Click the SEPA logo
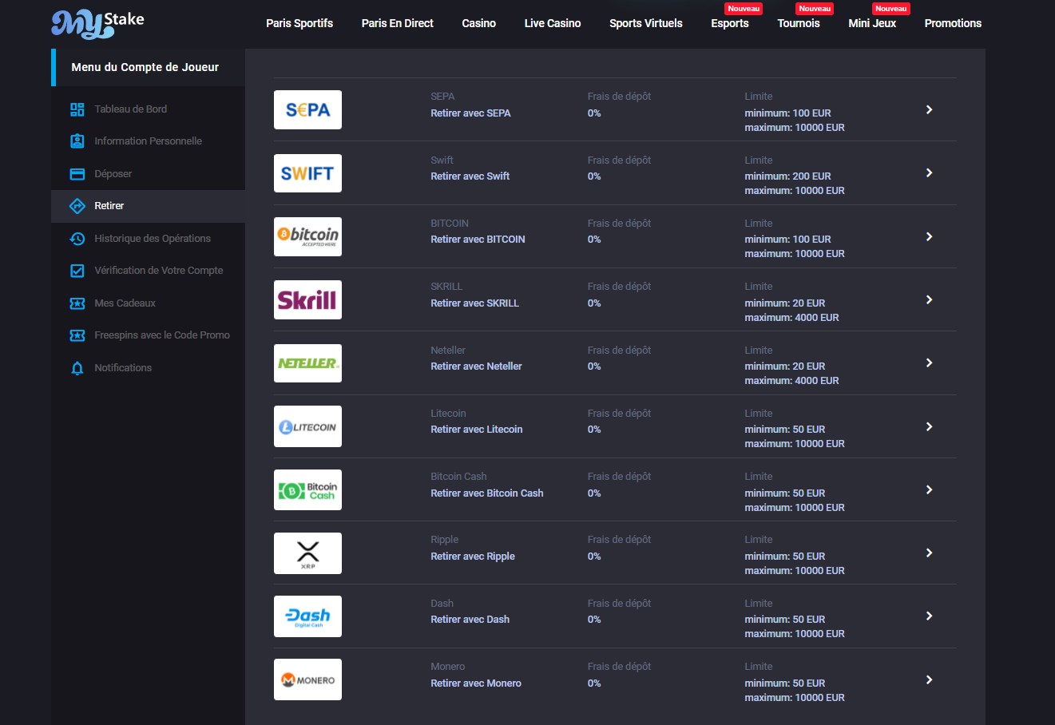Screen dimensions: 1055x725 click(x=307, y=110)
